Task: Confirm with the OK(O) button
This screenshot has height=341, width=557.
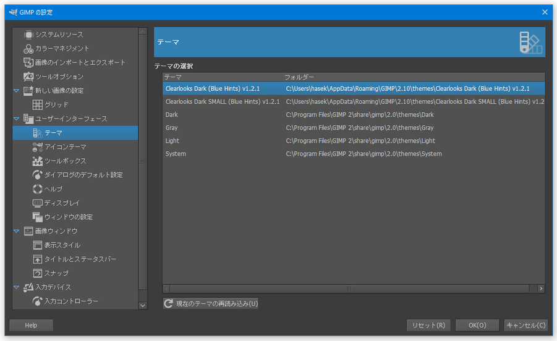Action: (x=477, y=325)
